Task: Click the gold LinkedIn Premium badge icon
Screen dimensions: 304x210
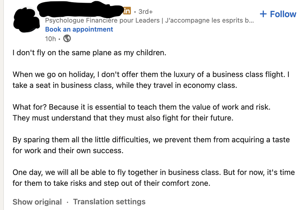Action: point(127,11)
